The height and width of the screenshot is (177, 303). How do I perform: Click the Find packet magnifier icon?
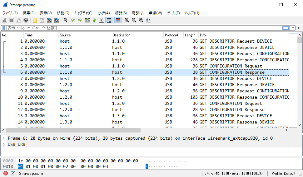click(x=66, y=20)
